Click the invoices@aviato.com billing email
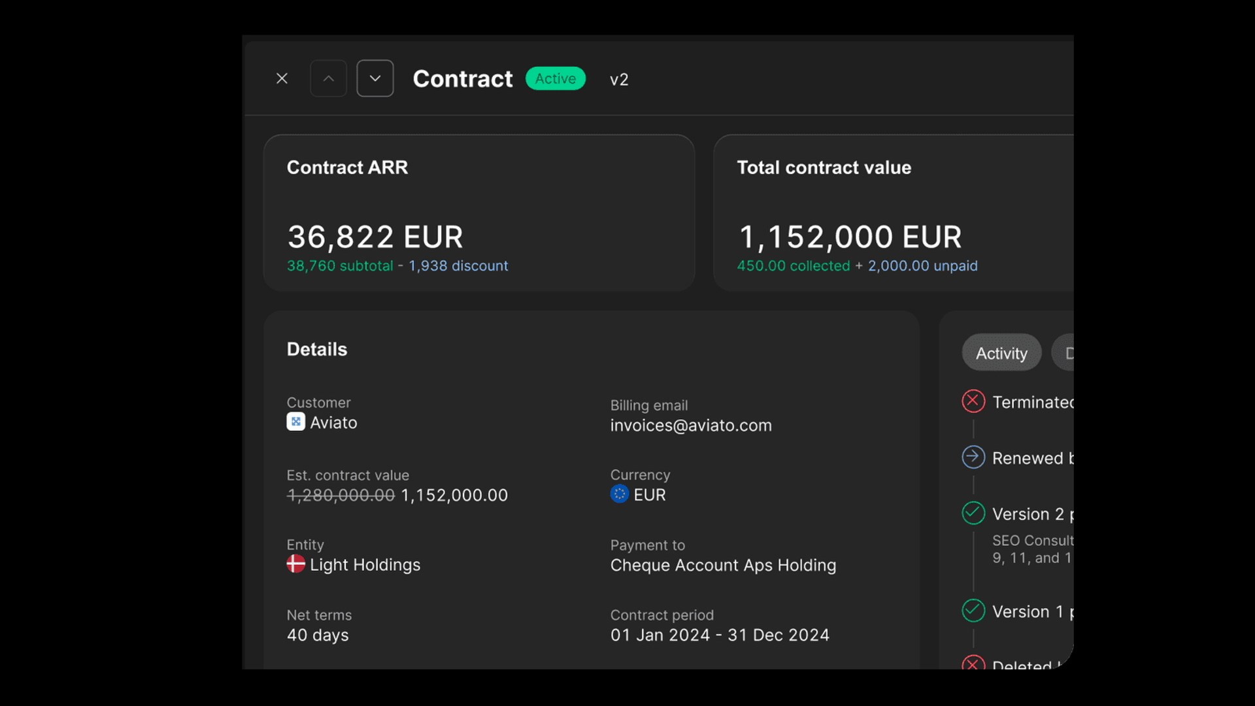 (x=691, y=426)
